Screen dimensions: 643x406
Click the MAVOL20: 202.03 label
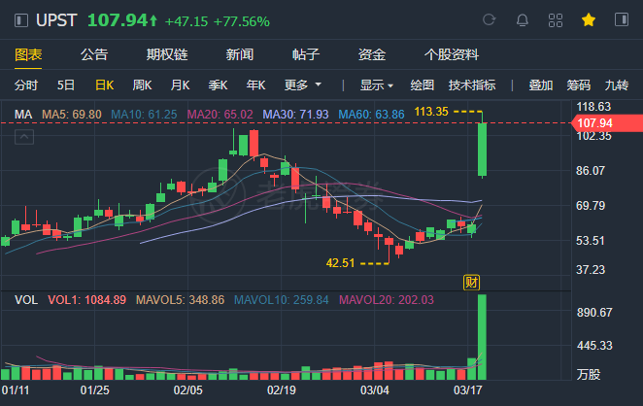(387, 300)
